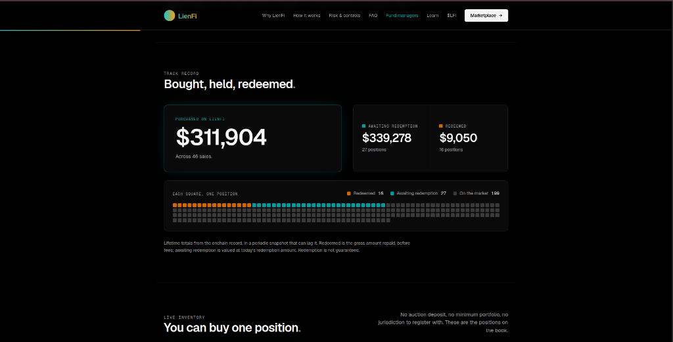Viewport: 673px width, 342px height.
Task: Click the orange legend swatch next to Redeemed 16
Action: pyautogui.click(x=349, y=193)
